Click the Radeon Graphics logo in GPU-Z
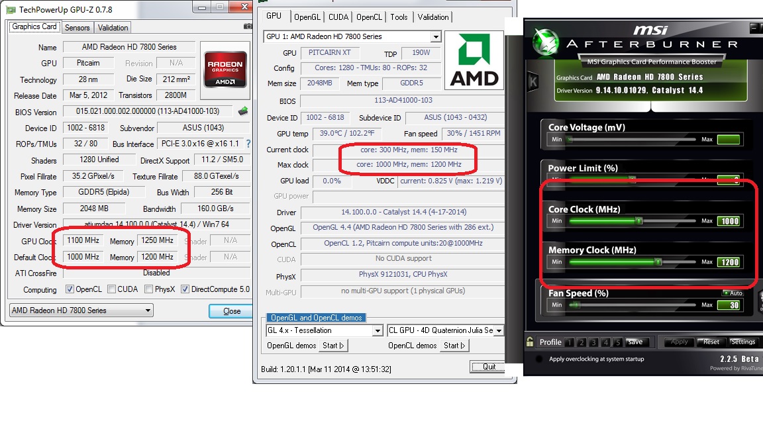The height and width of the screenshot is (429, 763). pos(225,70)
